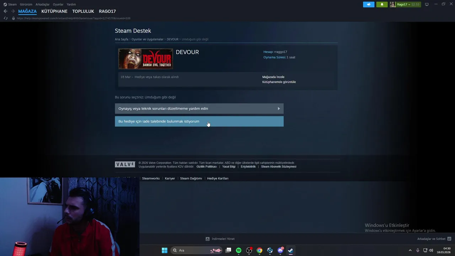Click Mağazada İncele link
Image resolution: width=455 pixels, height=256 pixels.
273,77
